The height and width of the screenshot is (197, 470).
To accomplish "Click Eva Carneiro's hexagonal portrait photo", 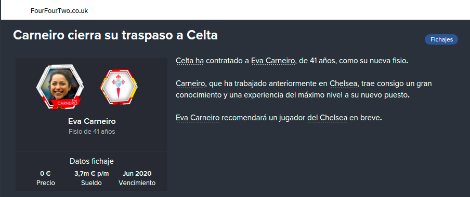I will click(x=60, y=87).
